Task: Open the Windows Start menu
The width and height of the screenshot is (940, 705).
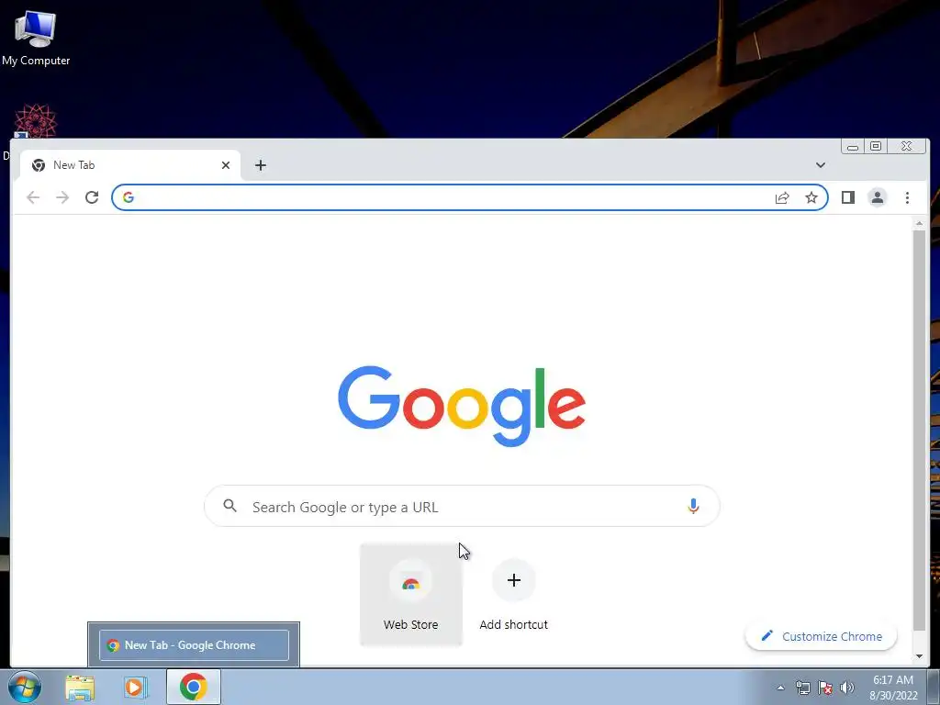Action: [x=25, y=687]
